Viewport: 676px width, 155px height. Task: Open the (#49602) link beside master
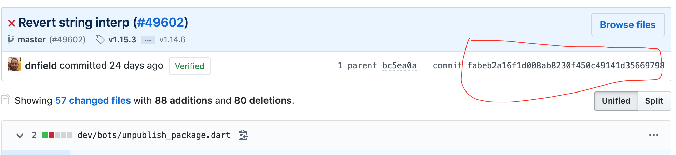point(67,40)
